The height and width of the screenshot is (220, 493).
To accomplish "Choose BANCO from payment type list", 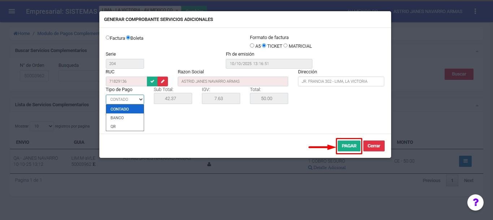I will tap(117, 118).
